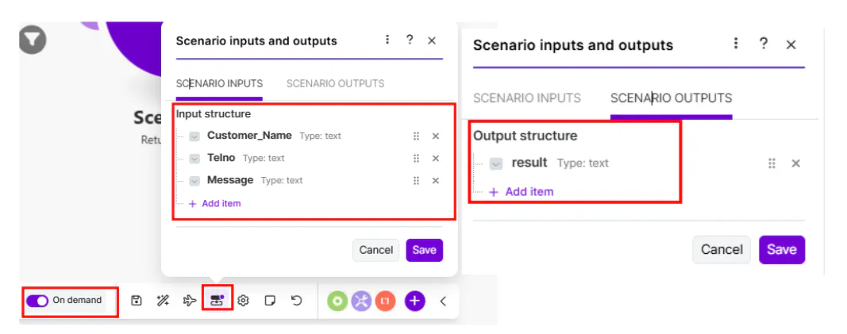Screen dimensions: 847x334
Task: Expand the result output item dropdown
Action: click(496, 163)
